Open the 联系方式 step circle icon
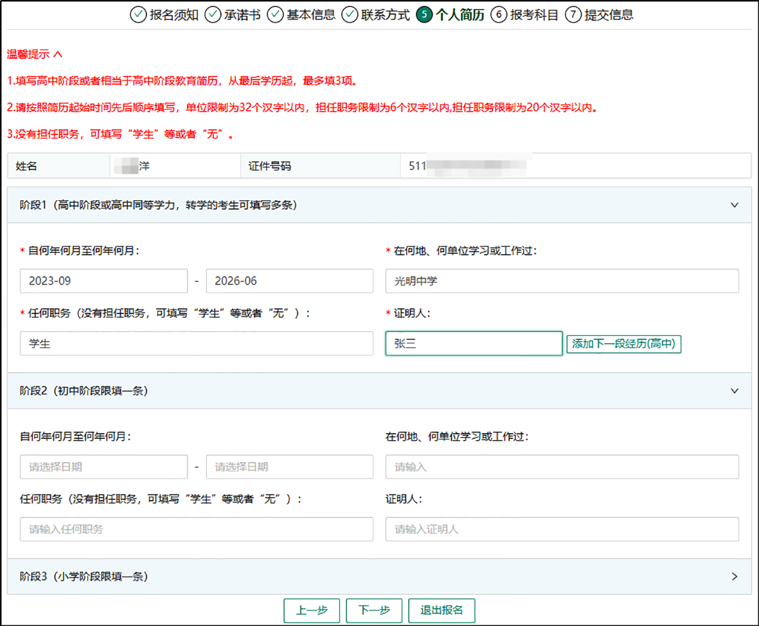The image size is (759, 626). [350, 14]
